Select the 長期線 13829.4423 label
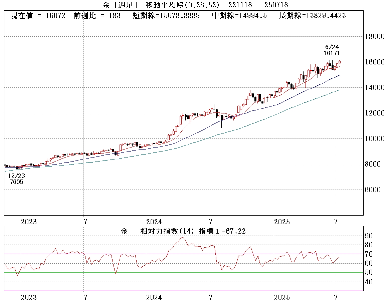The height and width of the screenshot is (301, 391). click(x=312, y=16)
